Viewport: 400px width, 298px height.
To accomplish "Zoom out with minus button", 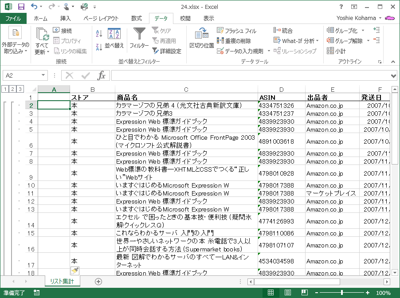I will pyautogui.click(x=317, y=293).
